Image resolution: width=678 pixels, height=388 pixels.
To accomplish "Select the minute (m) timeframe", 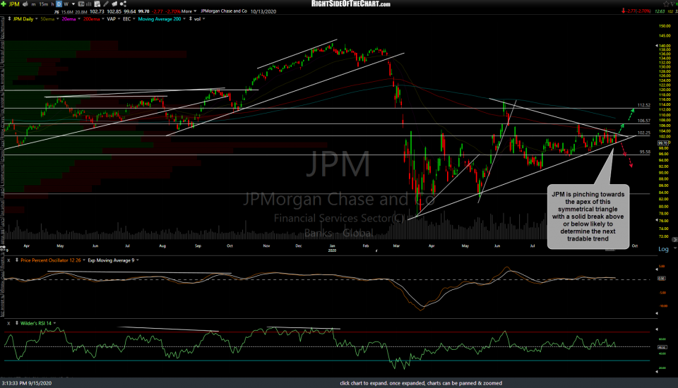I will [33, 4].
